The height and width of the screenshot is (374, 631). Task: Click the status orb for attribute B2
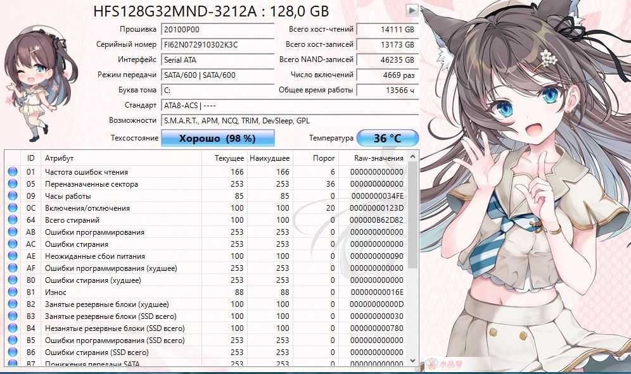13,304
